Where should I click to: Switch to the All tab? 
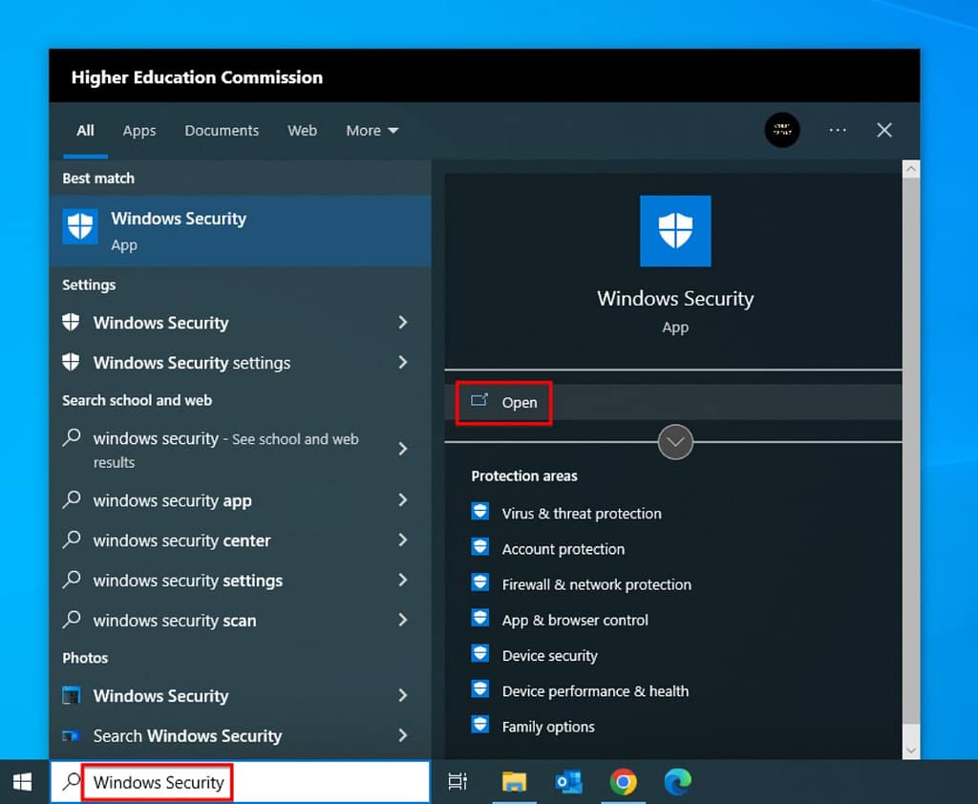(85, 131)
